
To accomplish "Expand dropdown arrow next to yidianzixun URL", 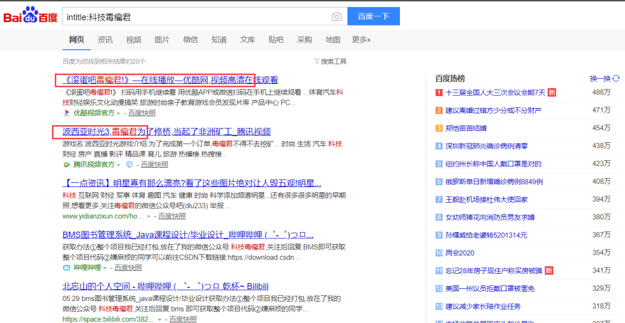I will pos(149,217).
